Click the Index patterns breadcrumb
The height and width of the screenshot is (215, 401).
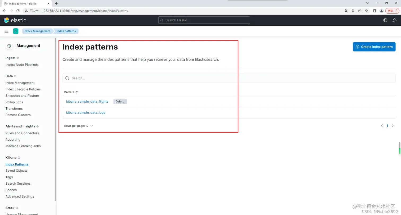(66, 31)
